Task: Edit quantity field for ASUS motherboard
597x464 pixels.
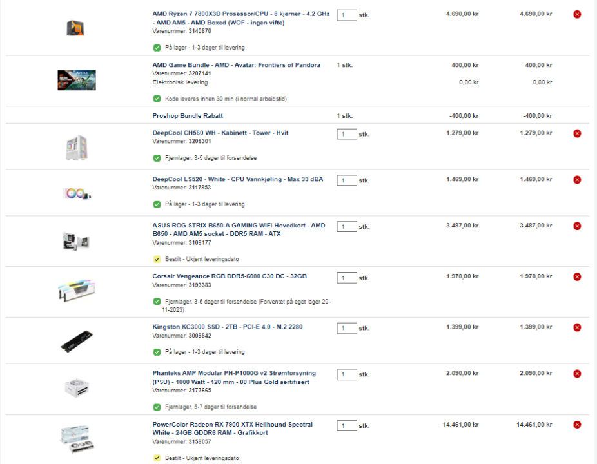Action: tap(346, 227)
